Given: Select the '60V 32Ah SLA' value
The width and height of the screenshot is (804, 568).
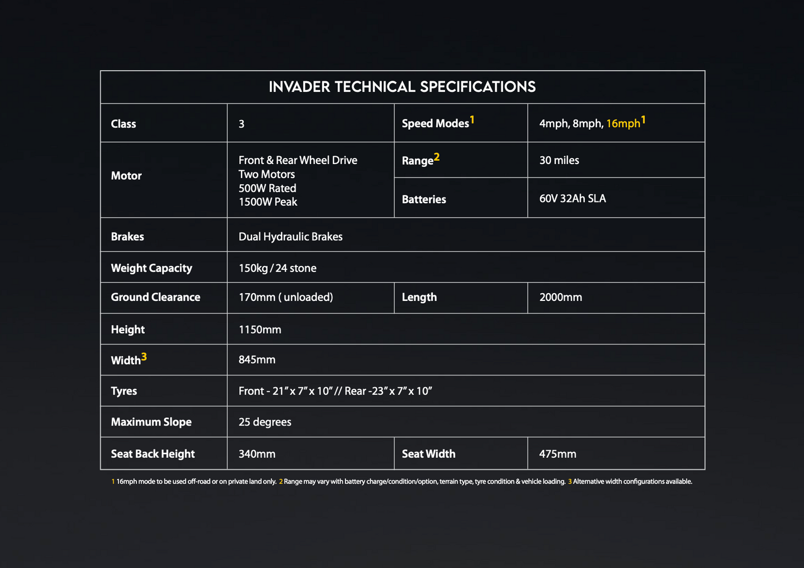Looking at the screenshot, I should click(x=573, y=199).
